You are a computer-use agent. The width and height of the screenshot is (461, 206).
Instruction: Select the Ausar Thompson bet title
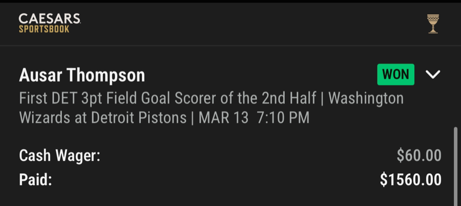click(x=82, y=76)
